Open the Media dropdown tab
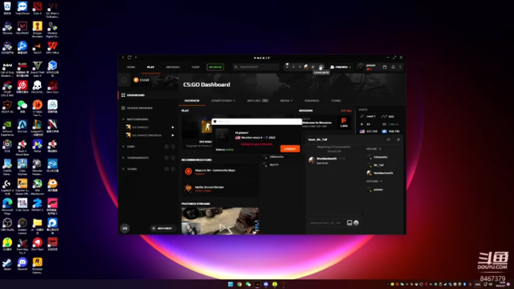514x289 pixels. 286,101
